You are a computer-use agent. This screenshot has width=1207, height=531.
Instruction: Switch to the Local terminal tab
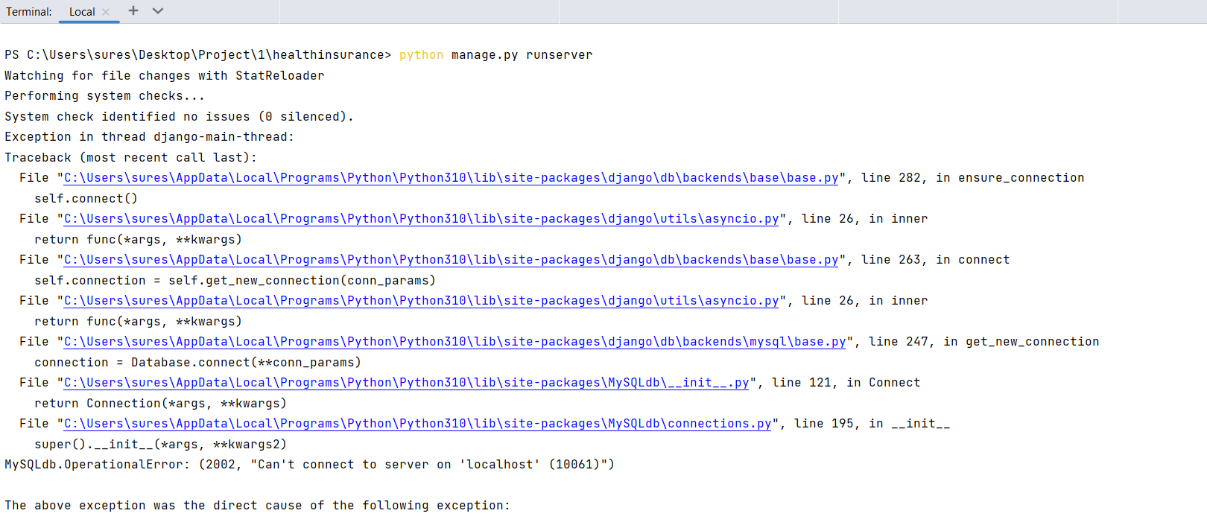(82, 12)
